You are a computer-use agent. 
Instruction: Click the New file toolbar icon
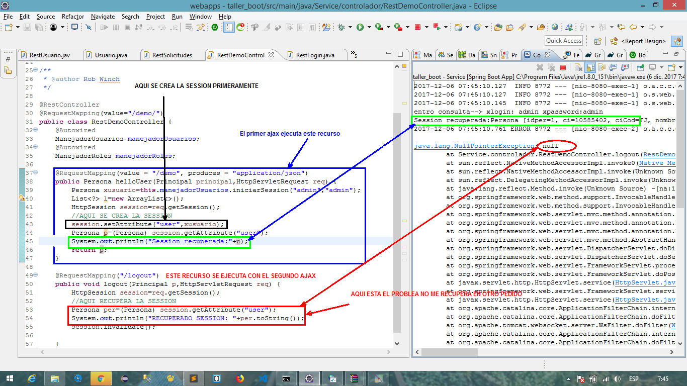pyautogui.click(x=9, y=27)
